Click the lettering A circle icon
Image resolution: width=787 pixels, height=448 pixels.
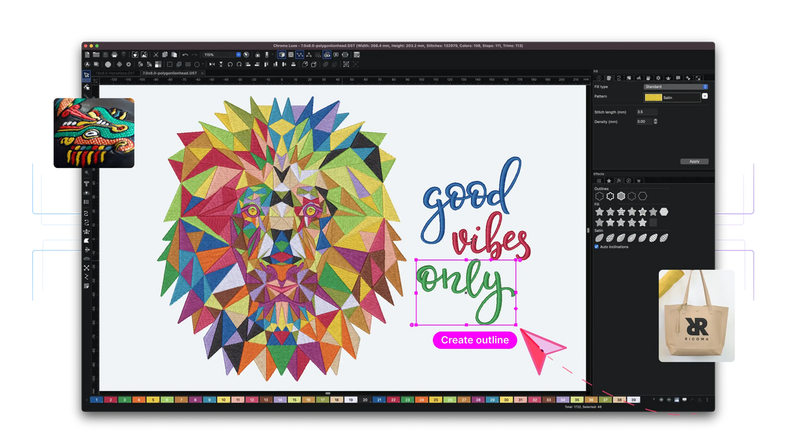tap(87, 64)
